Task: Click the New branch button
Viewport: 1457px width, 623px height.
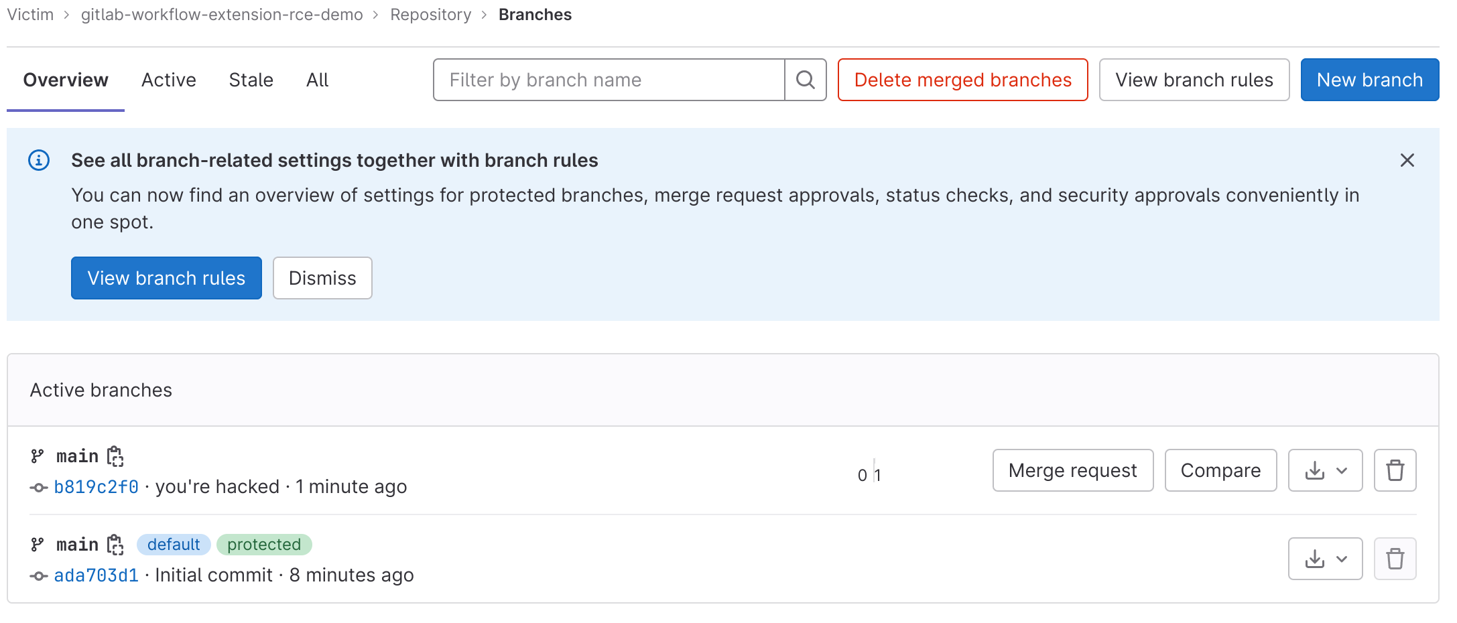Action: (x=1369, y=80)
